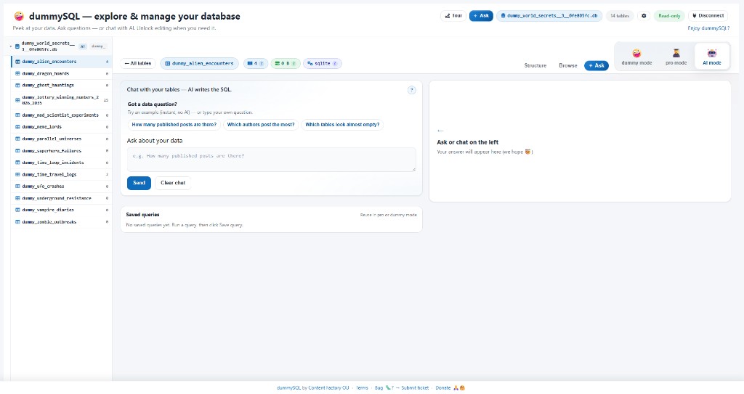Toggle the Read-only badge
The image size is (744, 394).
(x=669, y=16)
